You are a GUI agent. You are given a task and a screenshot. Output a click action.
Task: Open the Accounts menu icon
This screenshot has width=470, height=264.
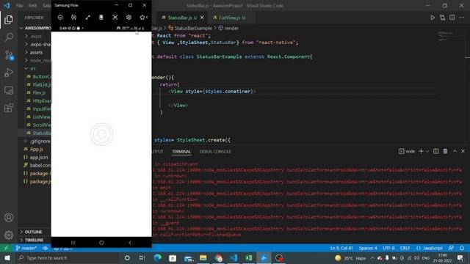pyautogui.click(x=9, y=218)
